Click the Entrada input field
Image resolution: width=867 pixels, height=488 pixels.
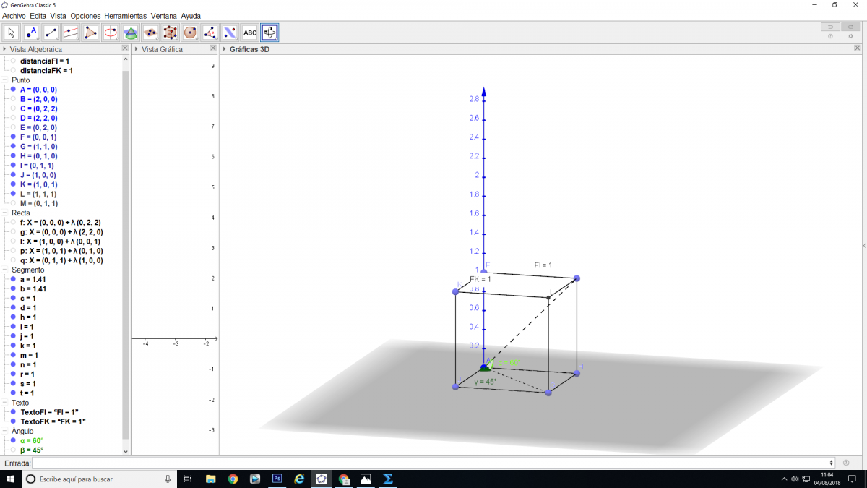[x=432, y=463]
